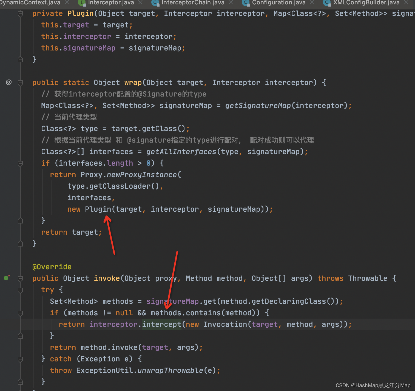Close the Configuration.java tab
Screen dimensions: 415x391
pyautogui.click(x=312, y=2)
